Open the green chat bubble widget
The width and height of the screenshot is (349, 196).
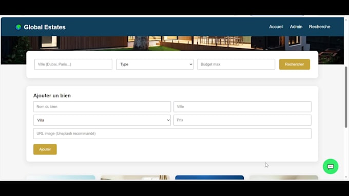click(331, 166)
